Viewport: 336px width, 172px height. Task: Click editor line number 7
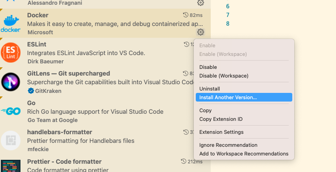(x=228, y=15)
